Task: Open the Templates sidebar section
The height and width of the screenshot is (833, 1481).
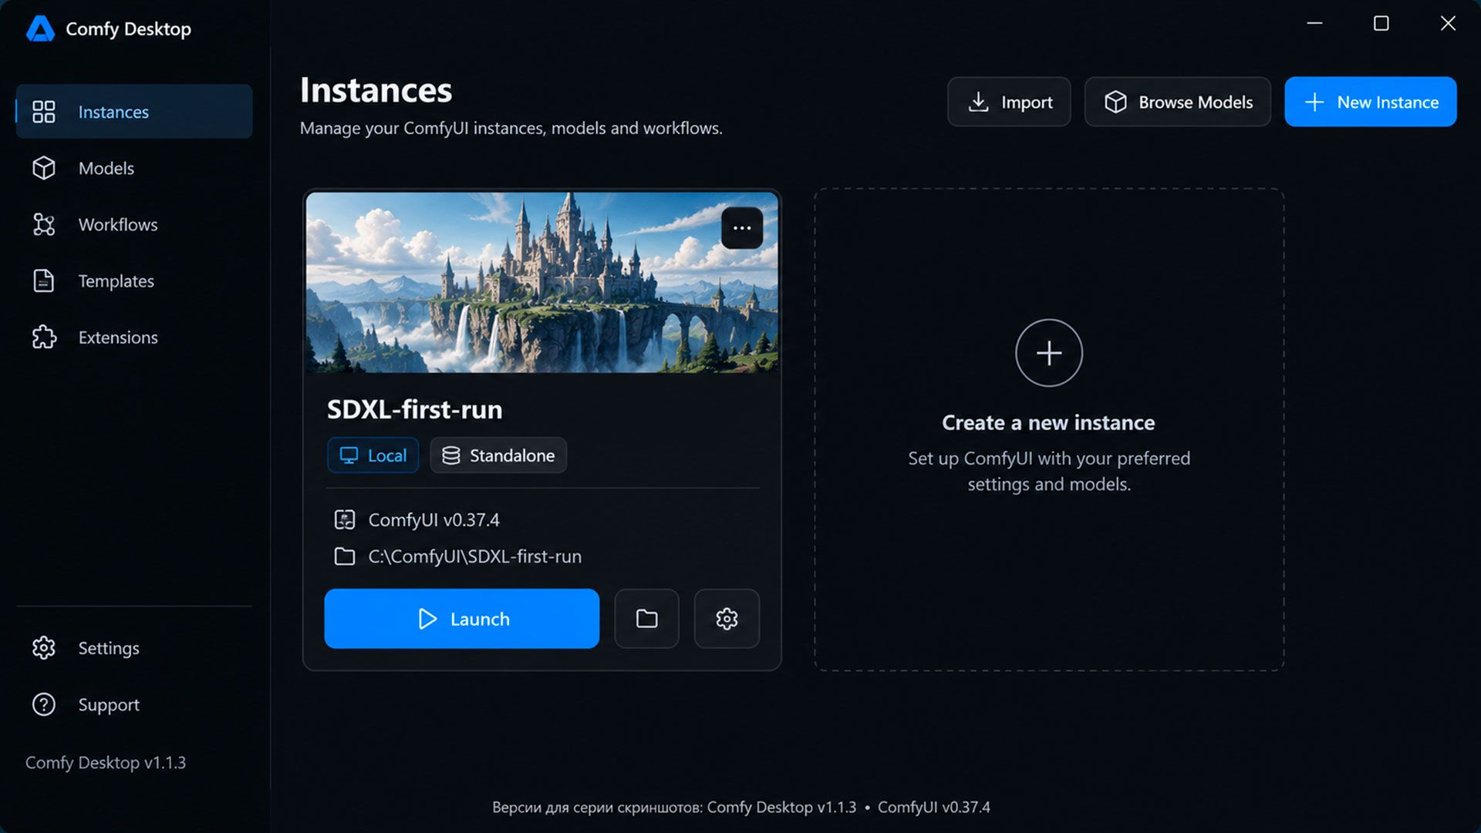Action: coord(134,280)
